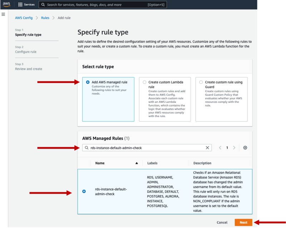Click the rule description cell text

[x=218, y=192]
